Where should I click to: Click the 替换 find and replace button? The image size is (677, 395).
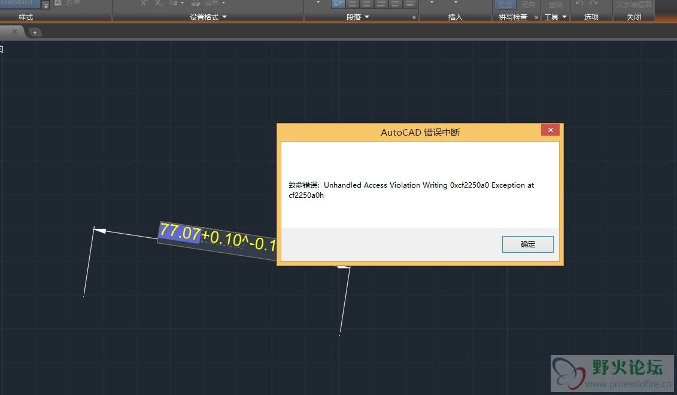(555, 4)
